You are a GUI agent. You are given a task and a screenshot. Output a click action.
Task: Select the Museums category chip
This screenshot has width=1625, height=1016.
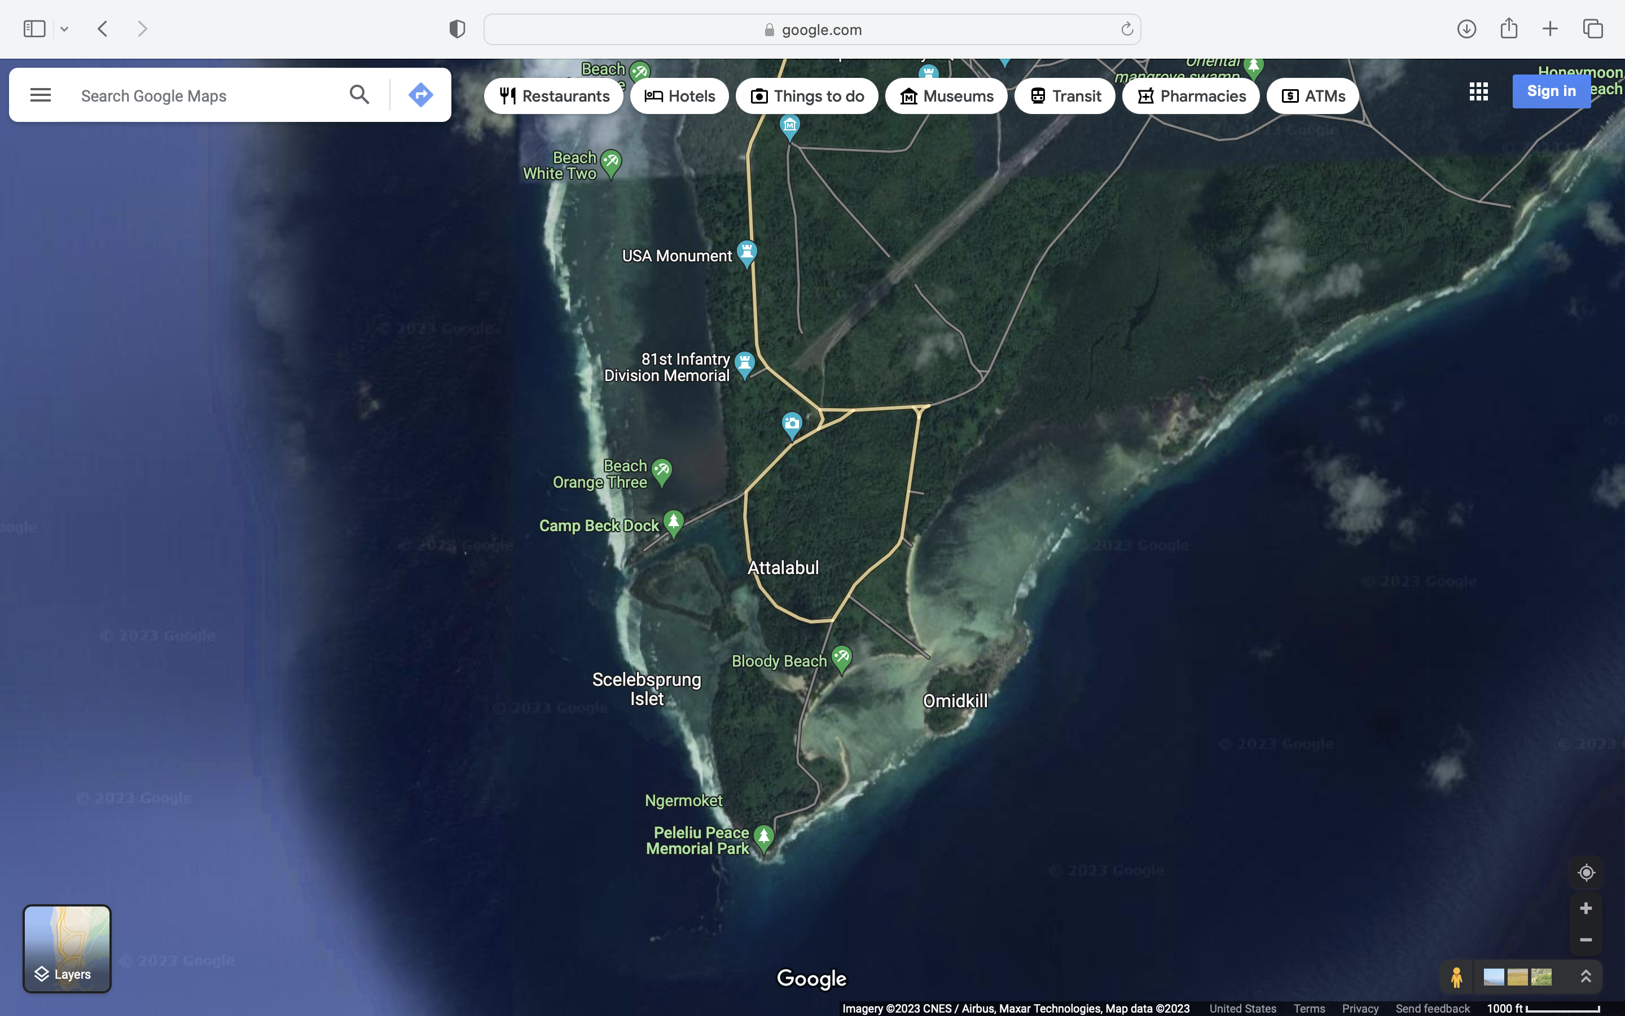click(946, 96)
